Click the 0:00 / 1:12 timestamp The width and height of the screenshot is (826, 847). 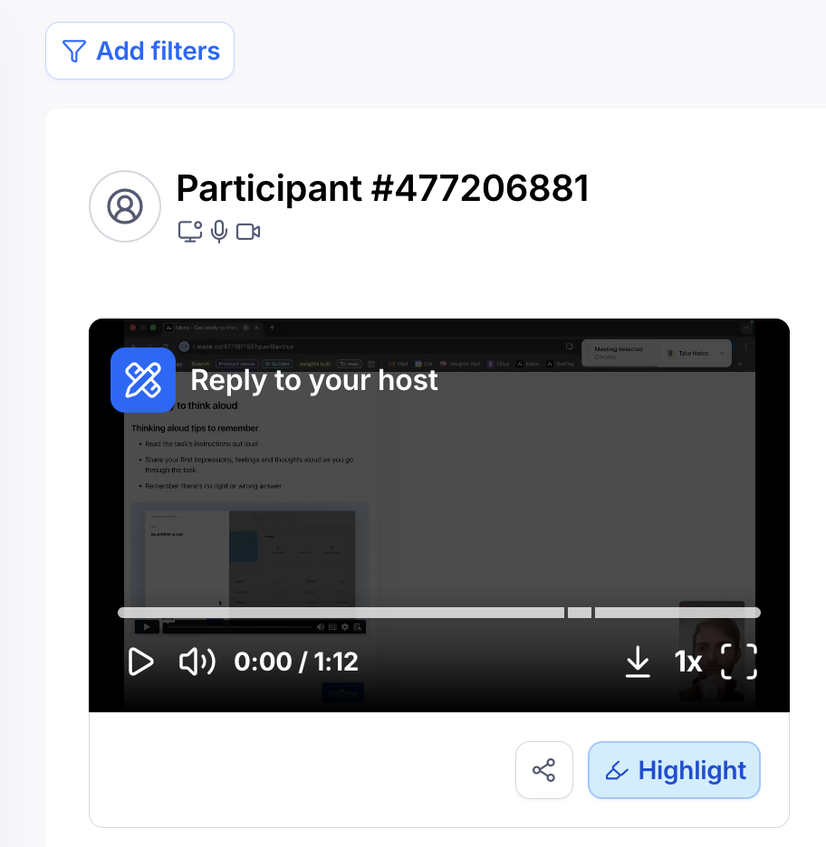coord(296,661)
